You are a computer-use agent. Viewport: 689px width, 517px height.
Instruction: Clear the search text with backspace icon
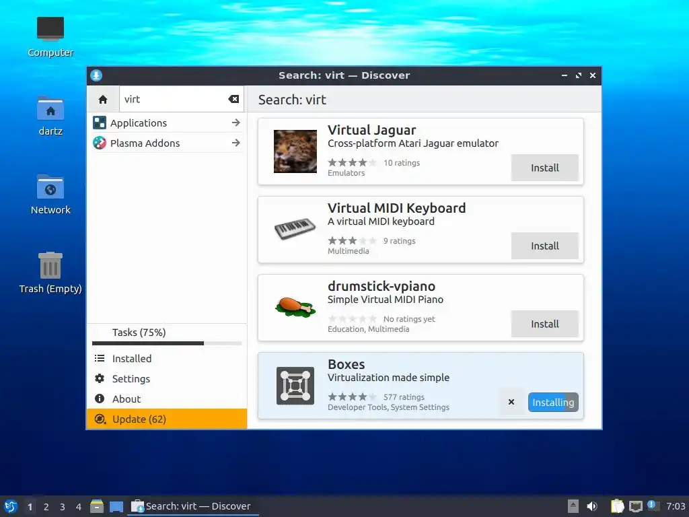233,100
